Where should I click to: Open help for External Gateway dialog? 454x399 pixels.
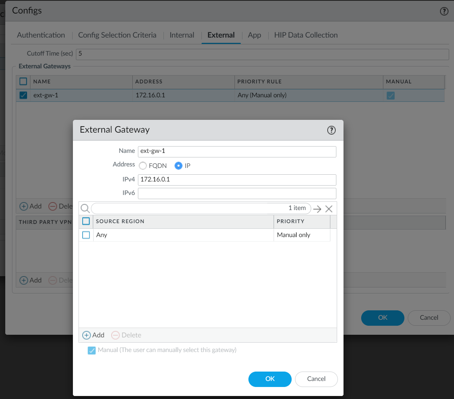(x=331, y=130)
